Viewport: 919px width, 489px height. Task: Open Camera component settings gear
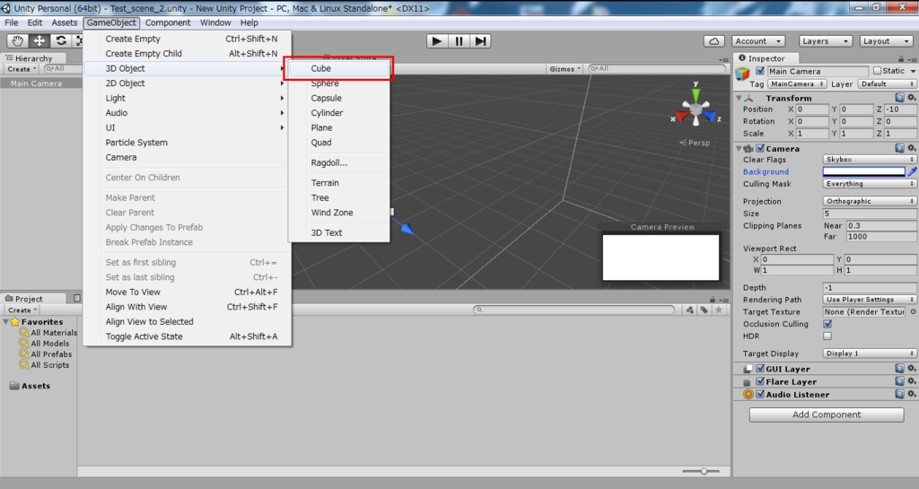912,148
